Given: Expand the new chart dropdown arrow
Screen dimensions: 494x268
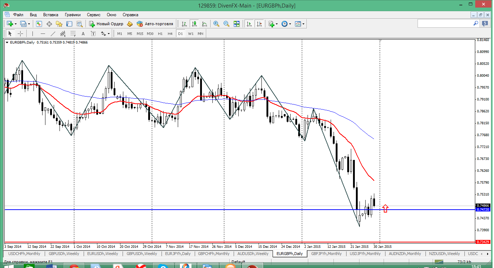Looking at the screenshot, I should pos(16,24).
